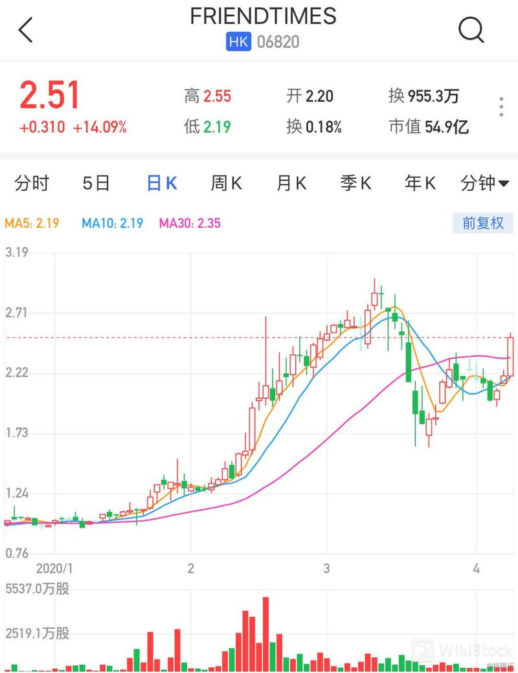
Task: Select the 5日 chart tab
Action: coord(96,184)
